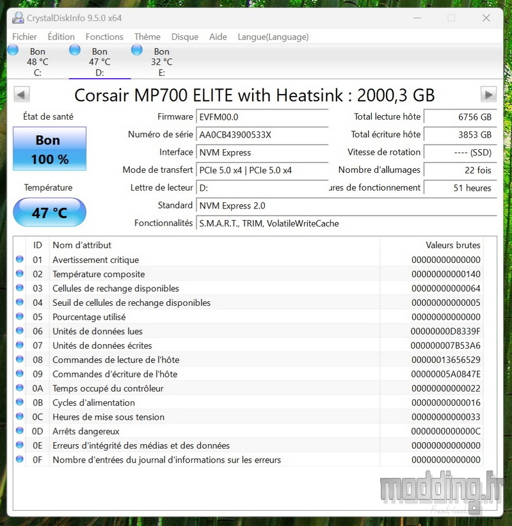Select the Commandes d'écriture de l'hôte row

248,374
